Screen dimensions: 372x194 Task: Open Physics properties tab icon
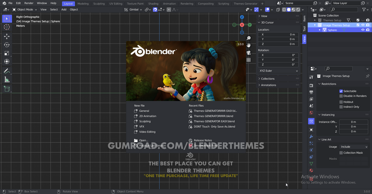[x=311, y=150]
